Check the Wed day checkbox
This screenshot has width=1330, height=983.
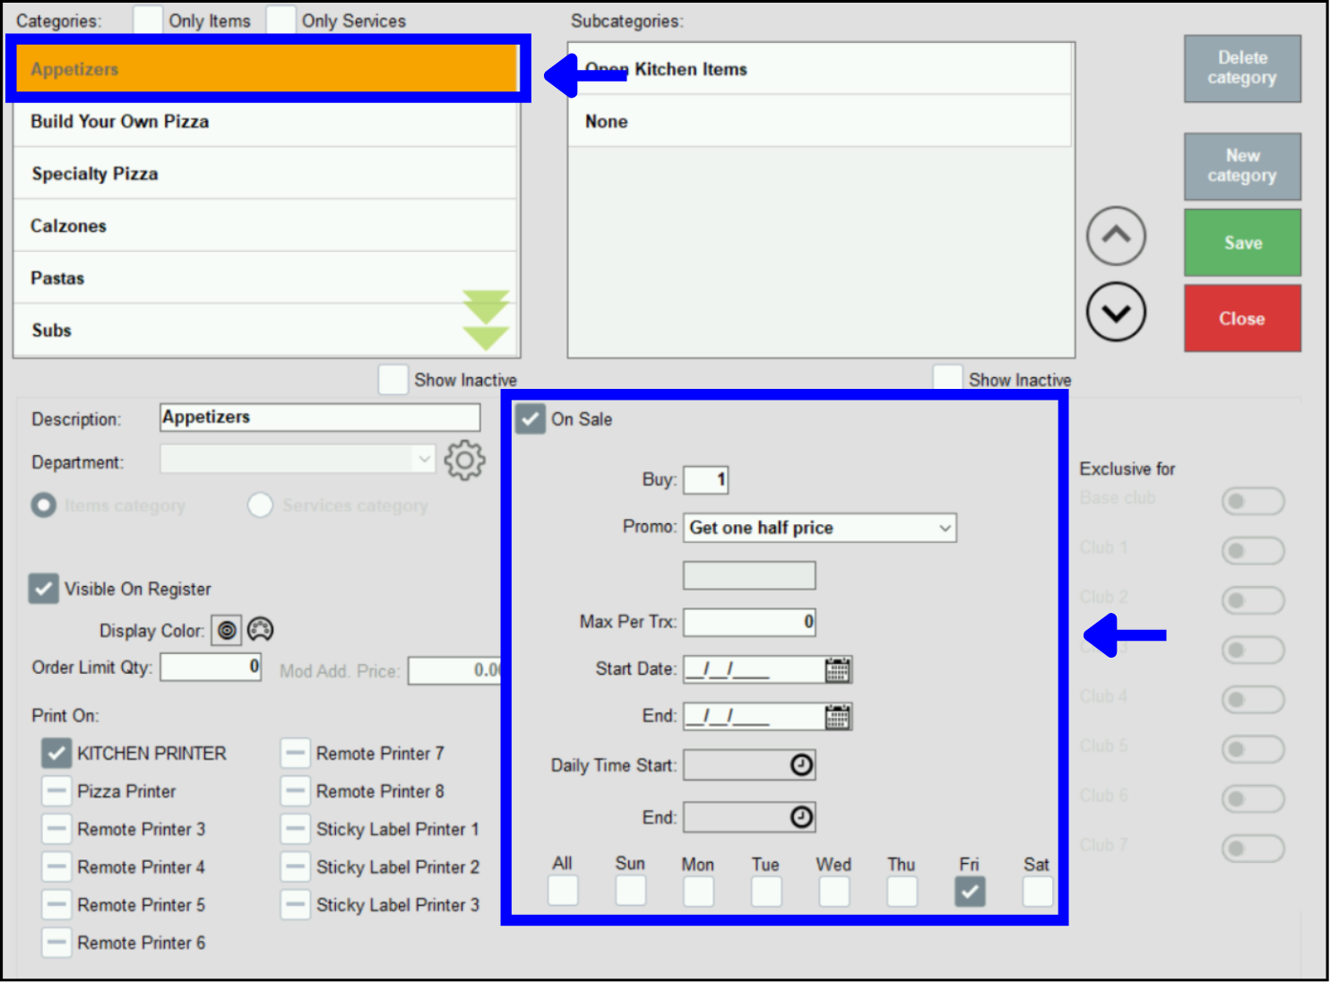coord(834,891)
